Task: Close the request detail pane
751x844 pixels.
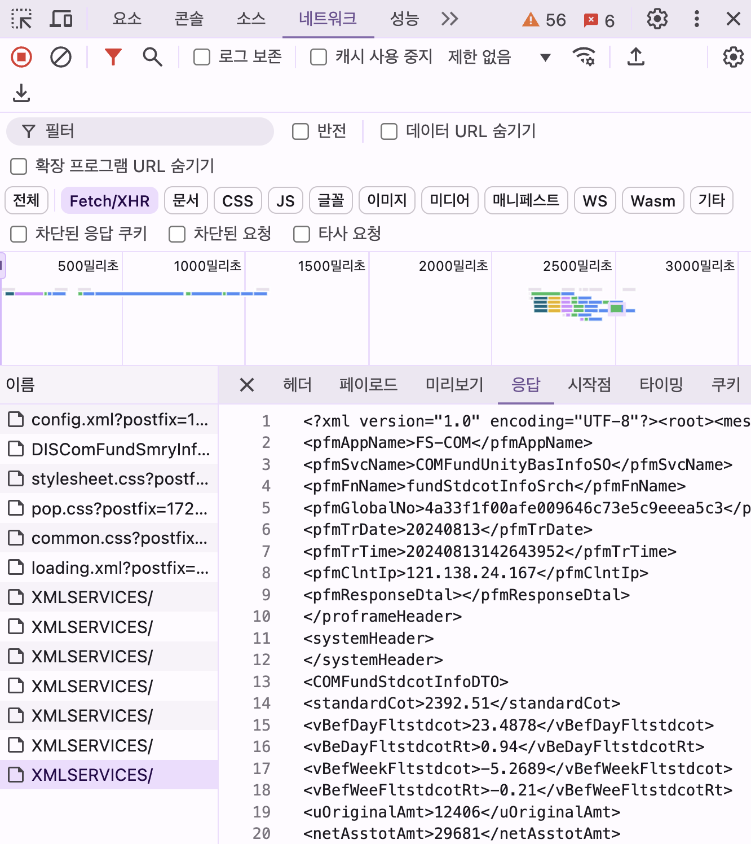Action: (247, 385)
